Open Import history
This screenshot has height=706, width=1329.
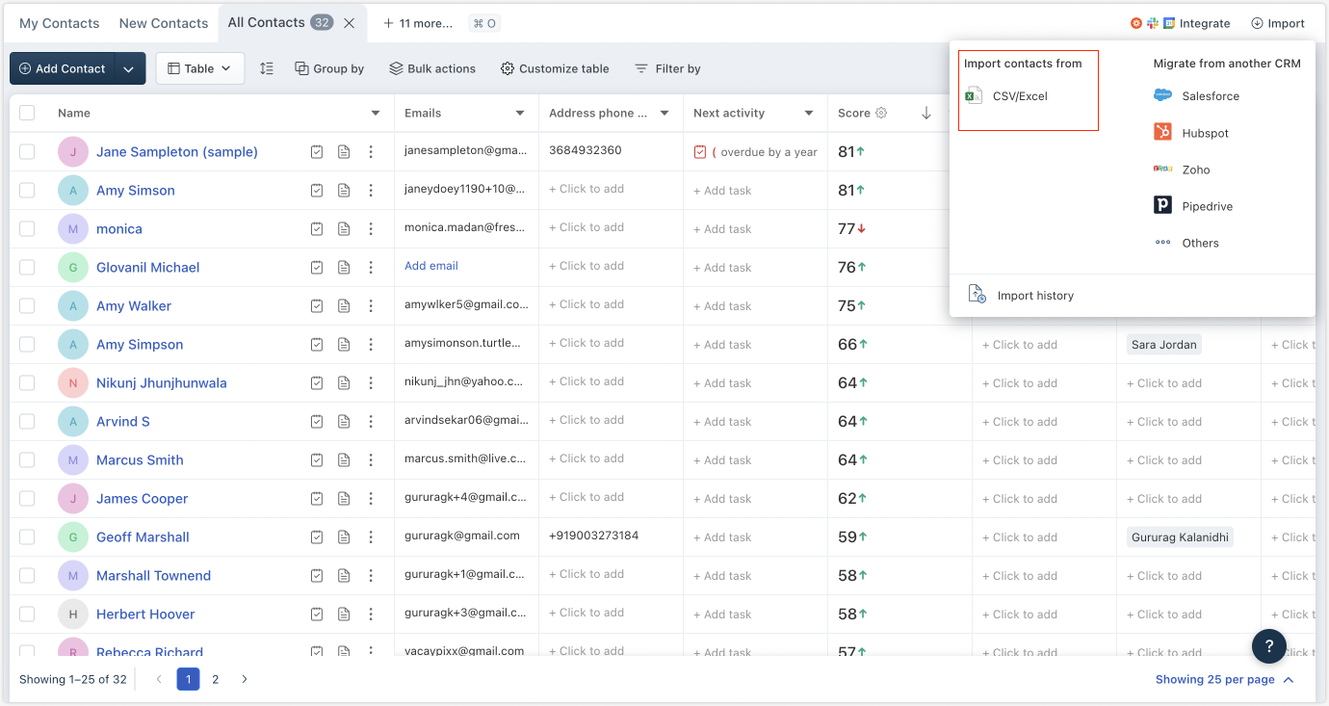tap(1035, 295)
